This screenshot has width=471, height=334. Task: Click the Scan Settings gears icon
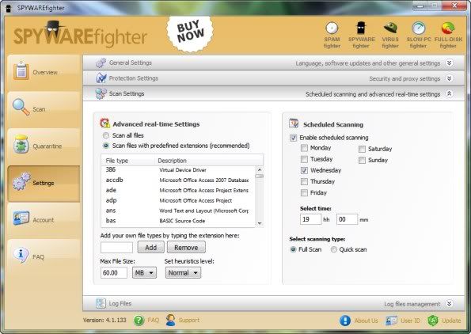click(x=101, y=93)
